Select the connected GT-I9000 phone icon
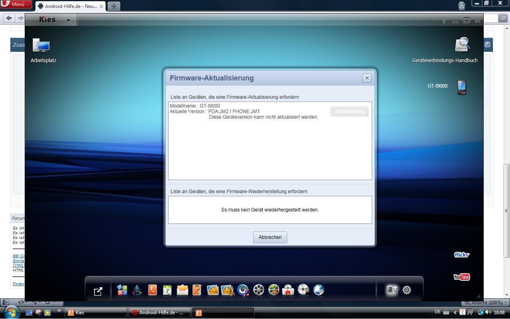 tap(461, 86)
